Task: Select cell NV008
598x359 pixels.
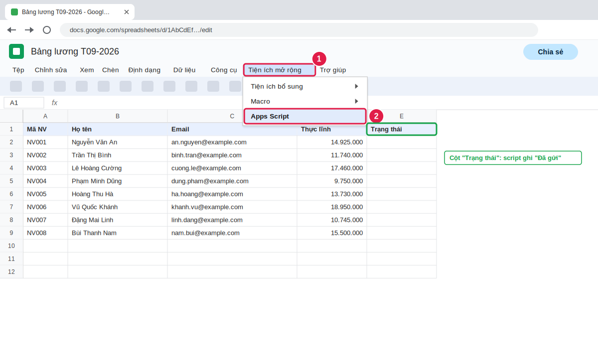Action: coord(45,233)
